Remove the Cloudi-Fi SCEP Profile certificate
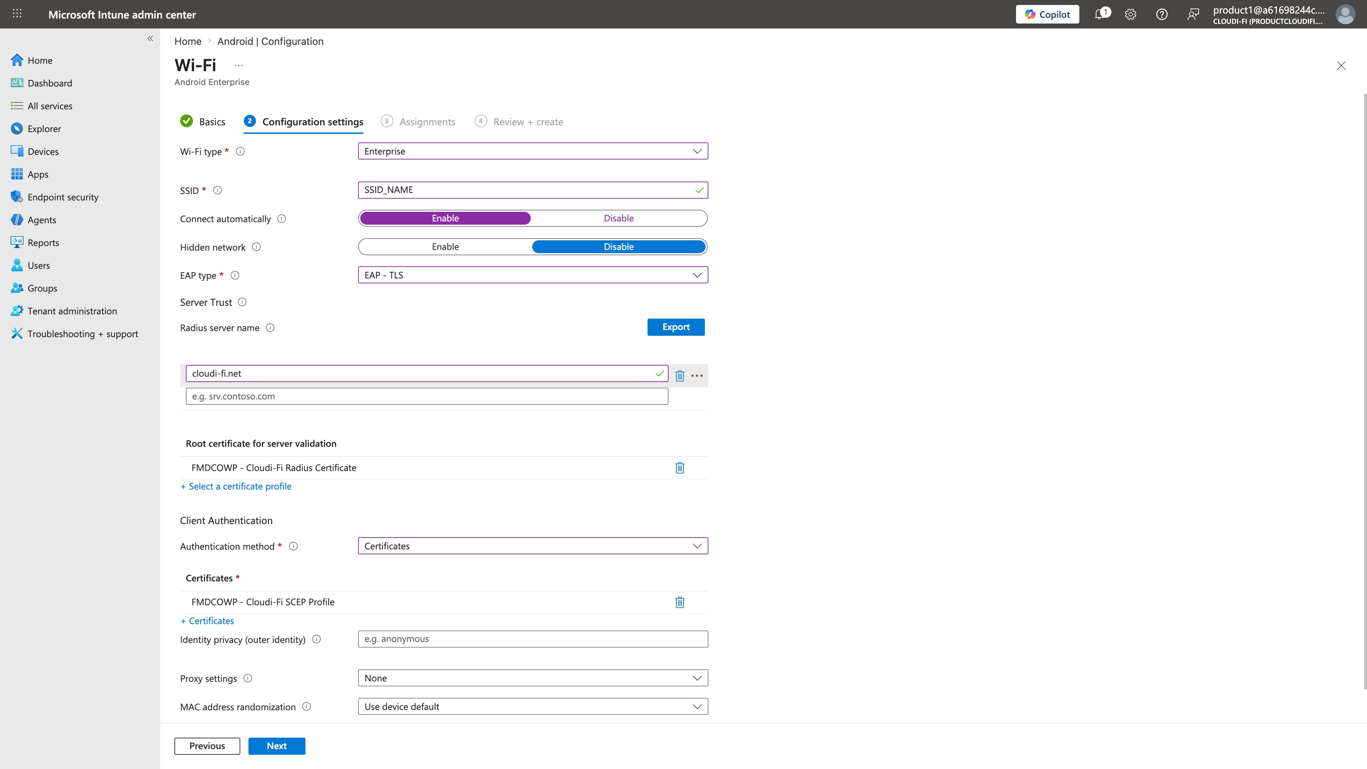1367x769 pixels. [x=680, y=602]
